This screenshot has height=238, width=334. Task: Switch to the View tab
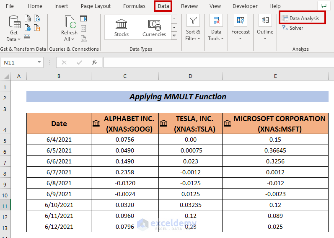(215, 6)
